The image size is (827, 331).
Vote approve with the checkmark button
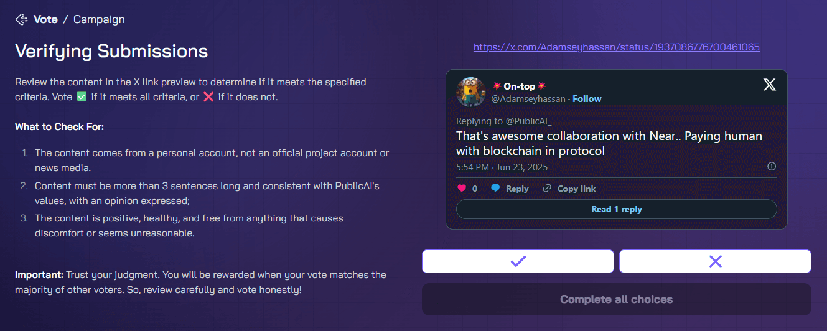[x=518, y=261]
